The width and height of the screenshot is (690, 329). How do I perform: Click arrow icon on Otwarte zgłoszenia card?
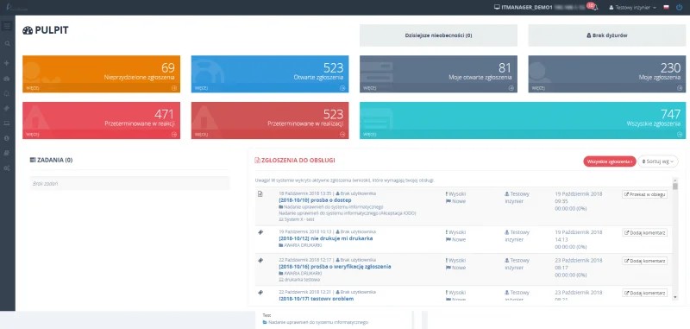pos(342,87)
